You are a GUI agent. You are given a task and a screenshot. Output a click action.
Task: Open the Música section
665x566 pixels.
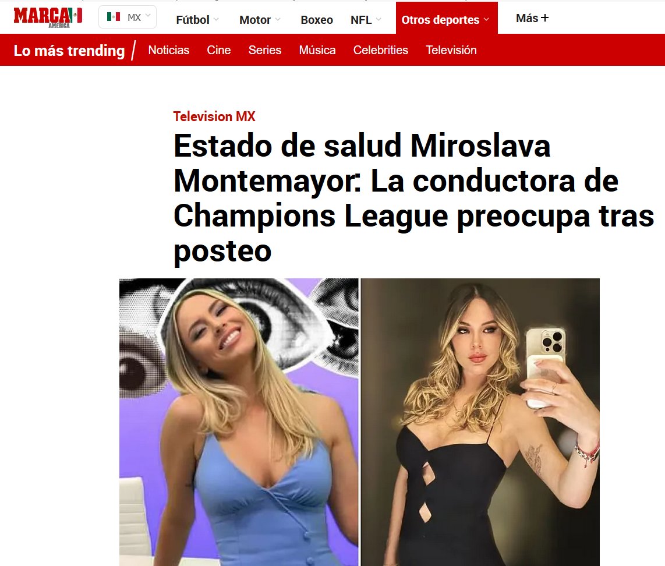click(x=317, y=50)
